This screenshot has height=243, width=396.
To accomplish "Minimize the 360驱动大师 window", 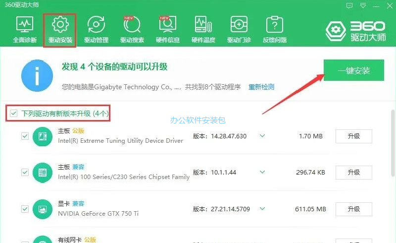I will tap(376, 5).
